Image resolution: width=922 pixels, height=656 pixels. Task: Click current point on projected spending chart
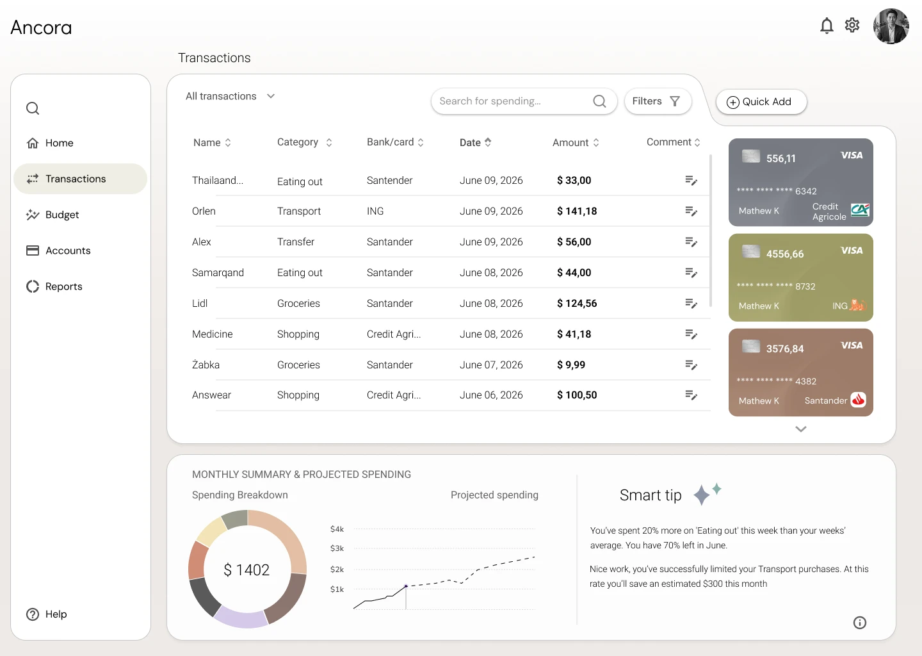pos(406,586)
